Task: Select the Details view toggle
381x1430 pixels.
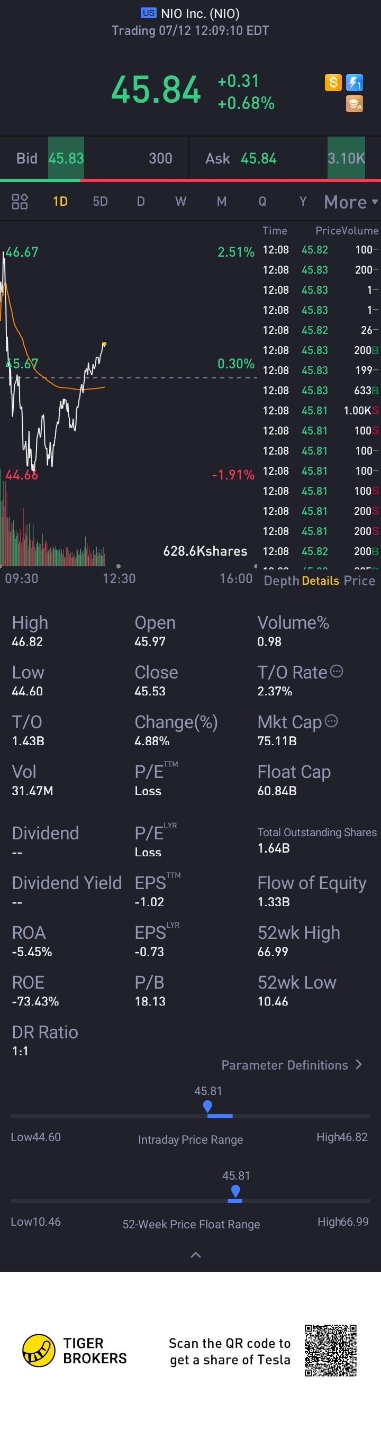Action: click(x=321, y=581)
